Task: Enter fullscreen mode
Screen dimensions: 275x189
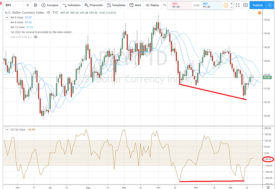Action: click(x=238, y=5)
